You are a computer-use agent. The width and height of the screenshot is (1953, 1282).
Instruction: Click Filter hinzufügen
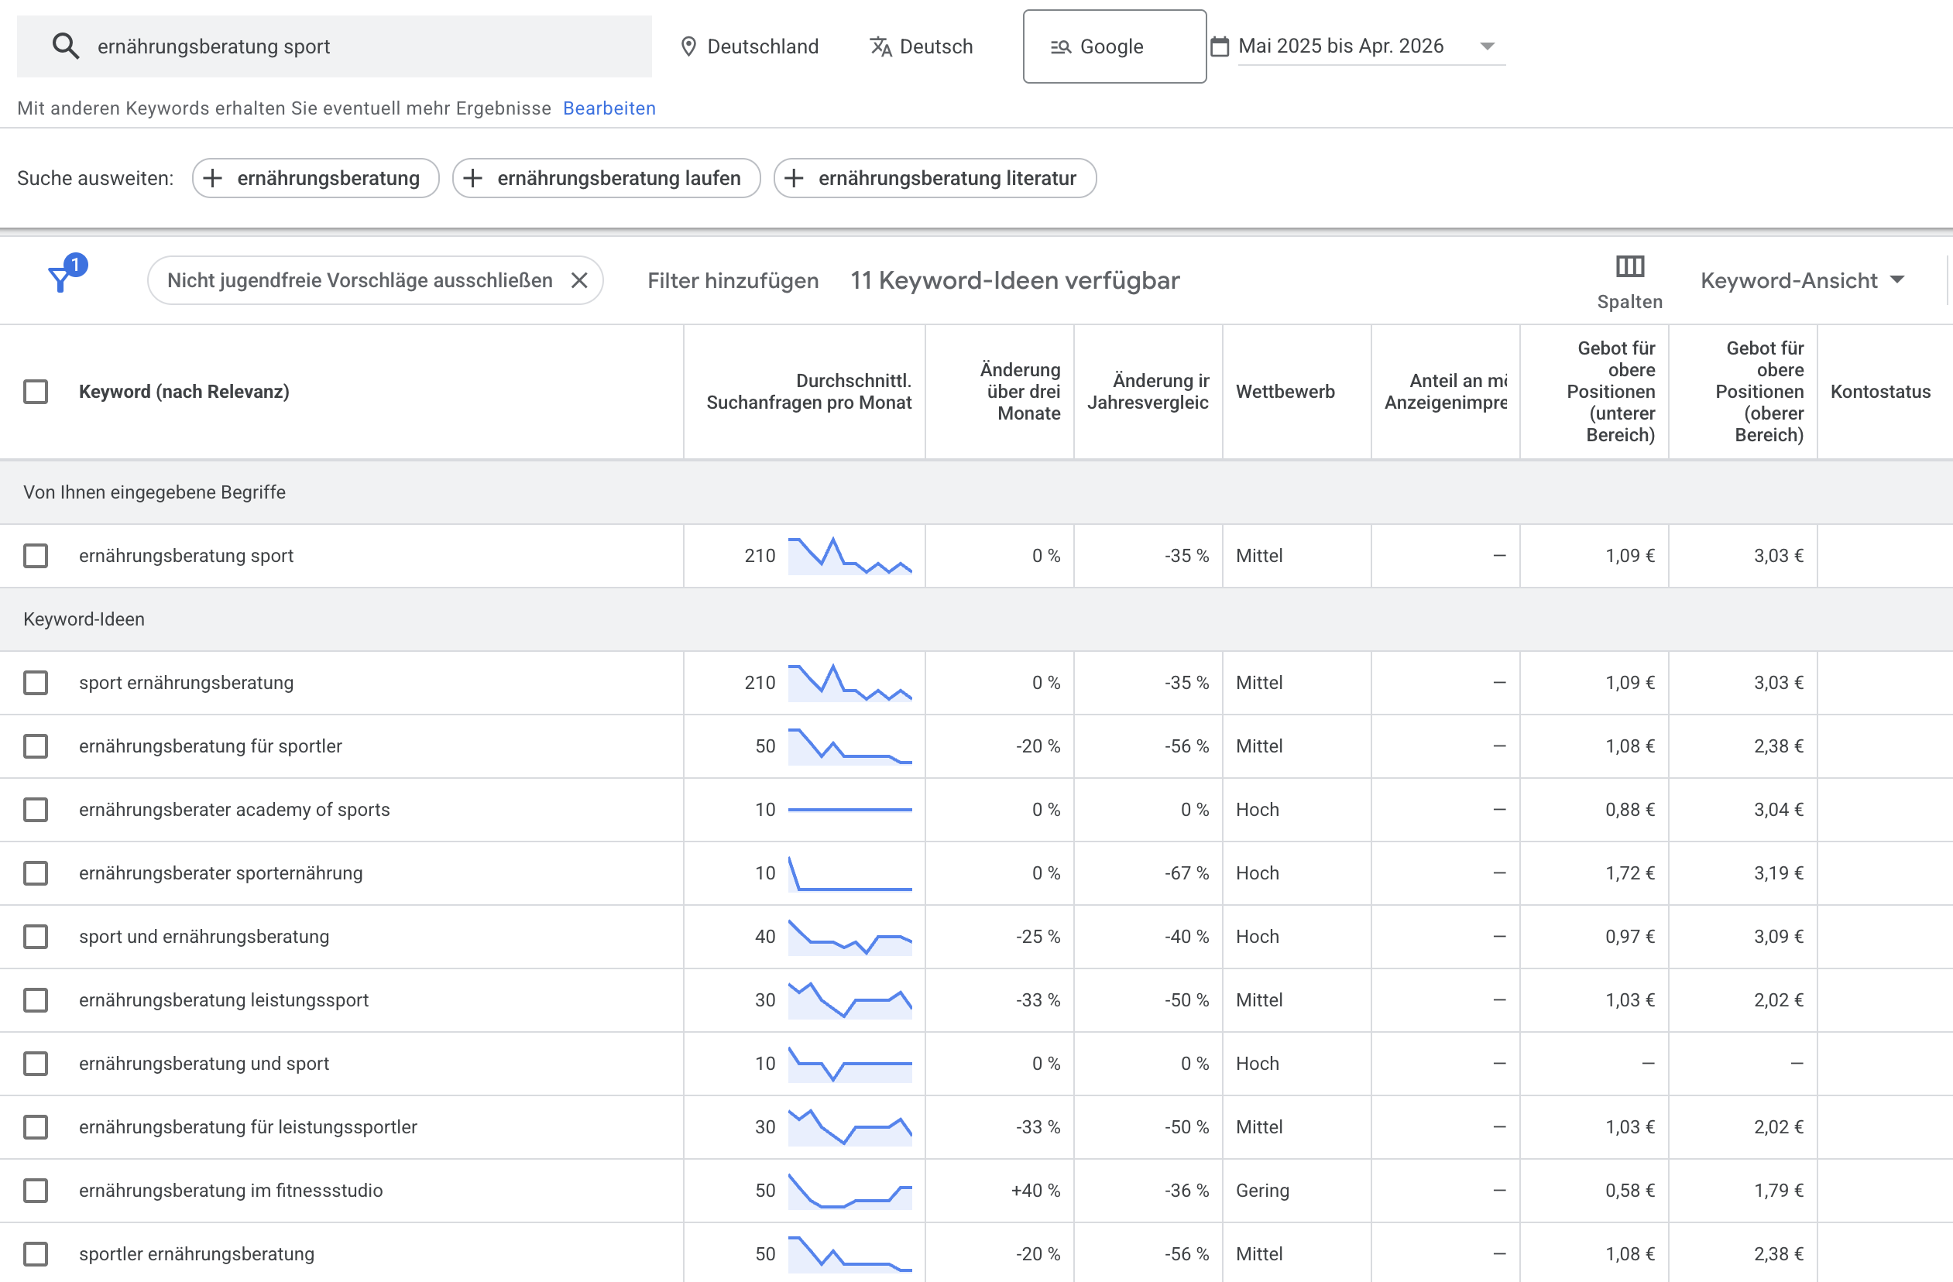(733, 280)
